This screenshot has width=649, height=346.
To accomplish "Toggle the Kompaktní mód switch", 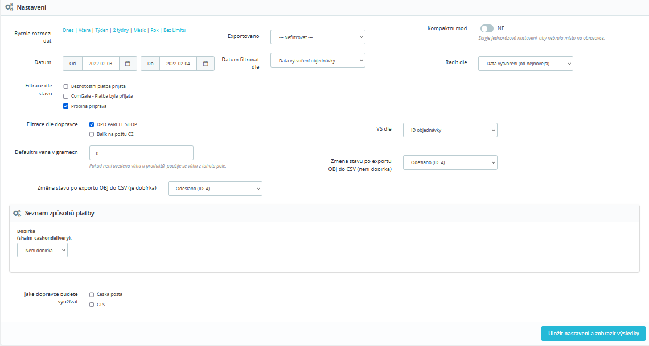I will [487, 28].
